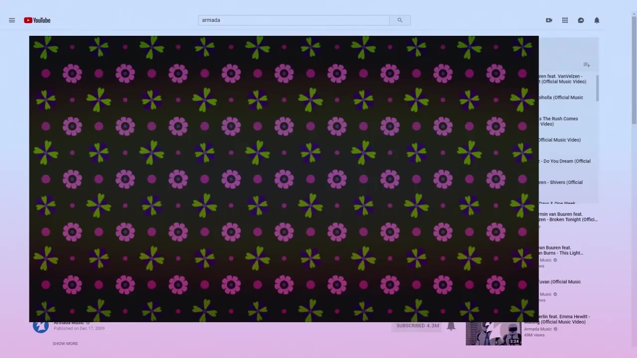Open the create video camera icon
Viewport: 637px width, 358px height.
click(549, 20)
